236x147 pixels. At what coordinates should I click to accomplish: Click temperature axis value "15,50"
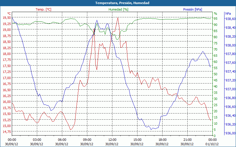point(7,114)
